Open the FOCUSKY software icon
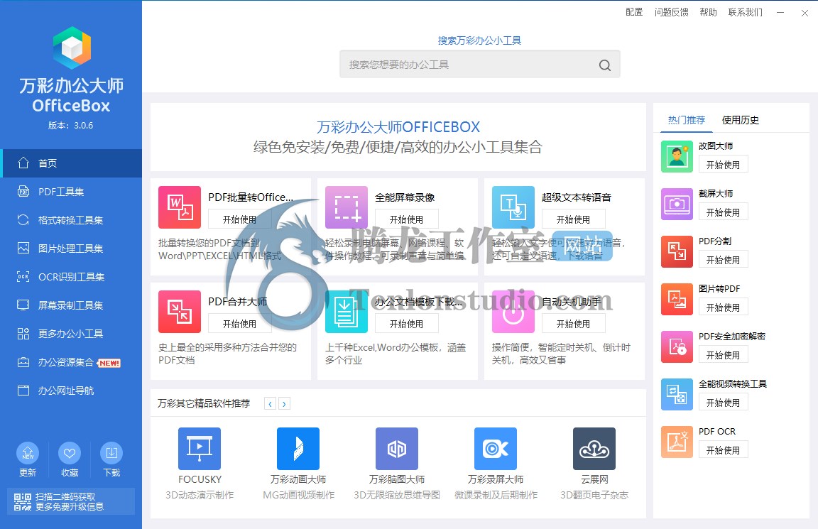 coord(200,449)
